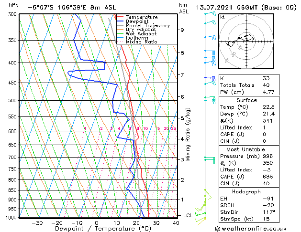Select the 'Wet Adiabat' legend label
Viewport: 301px width, 232px height.
pyautogui.click(x=141, y=33)
